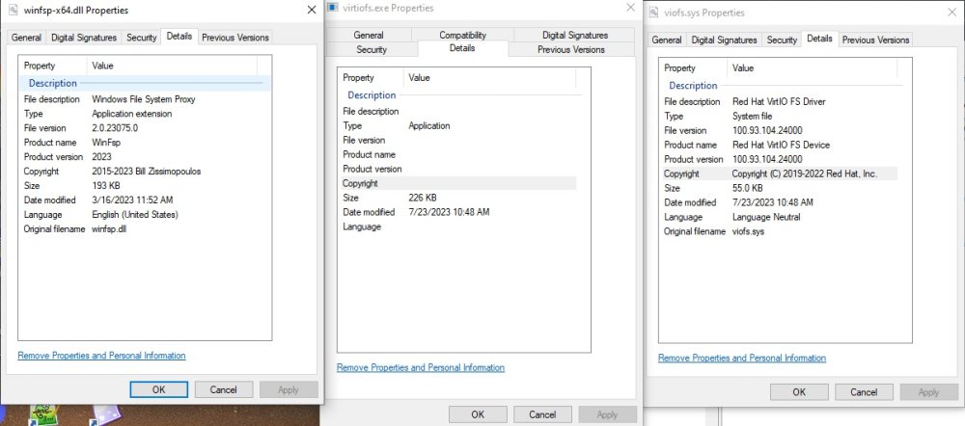This screenshot has width=965, height=426.
Task: Open Security tab in viofs.sys Properties
Action: point(782,40)
